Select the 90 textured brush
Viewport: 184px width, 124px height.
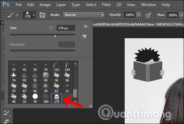[x=46, y=77]
